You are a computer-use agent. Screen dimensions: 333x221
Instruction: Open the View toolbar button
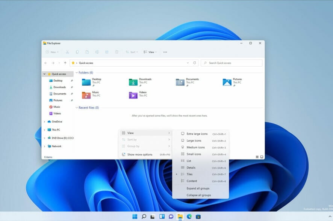[x=150, y=52]
